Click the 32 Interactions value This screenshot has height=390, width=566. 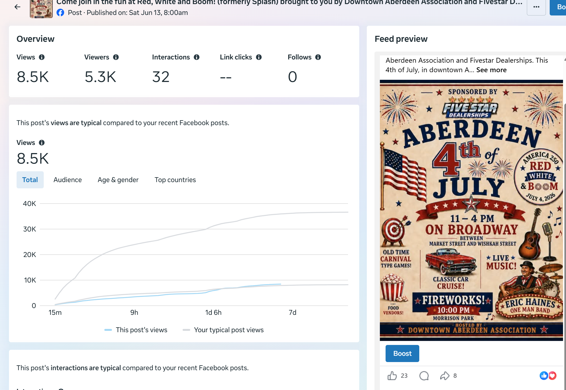coord(161,77)
